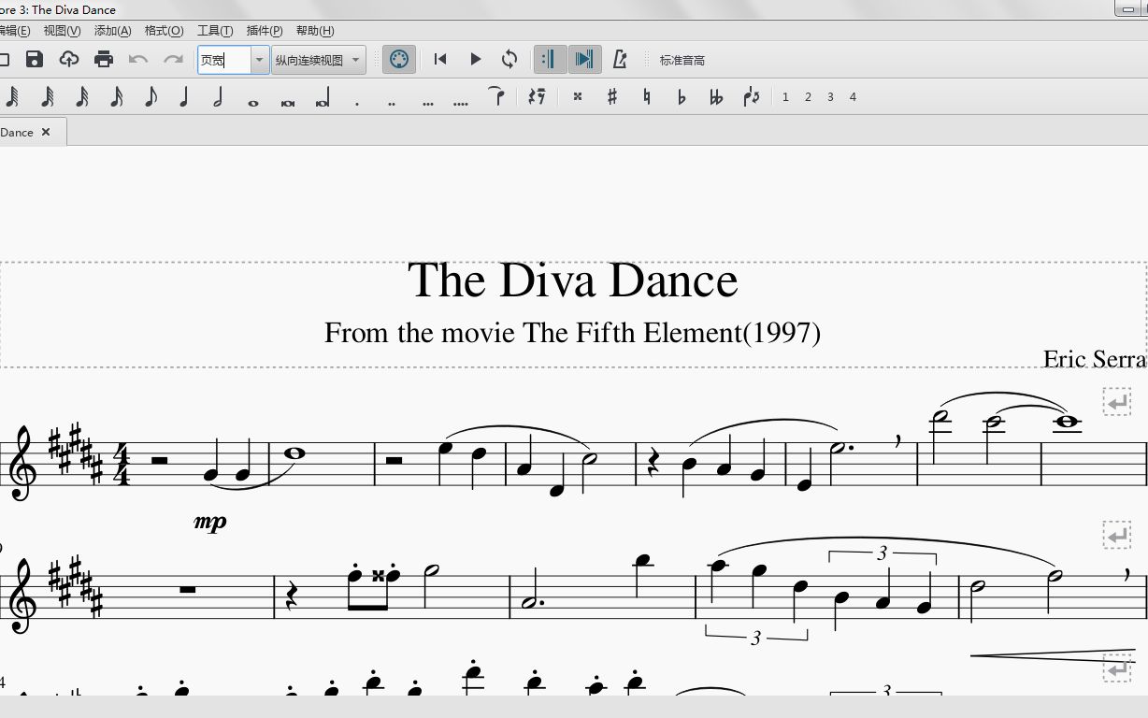1148x718 pixels.
Task: Click the 标准音高 concert pitch button
Action: pos(682,60)
